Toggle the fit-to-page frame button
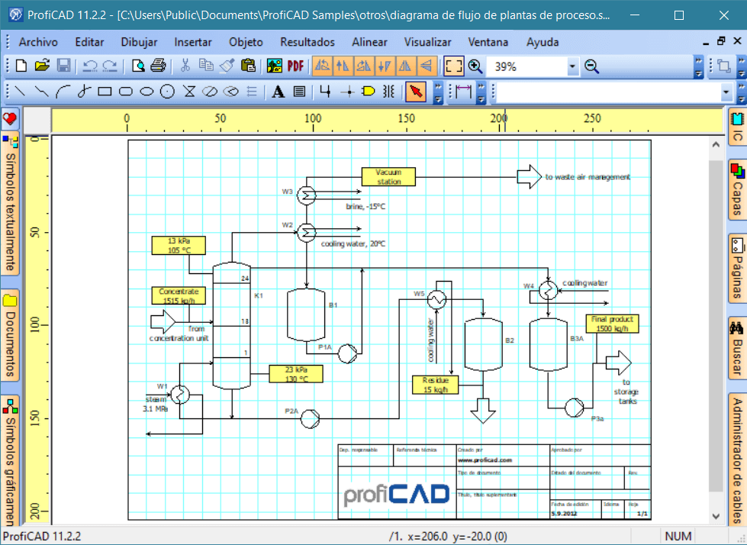The image size is (747, 545). click(453, 66)
